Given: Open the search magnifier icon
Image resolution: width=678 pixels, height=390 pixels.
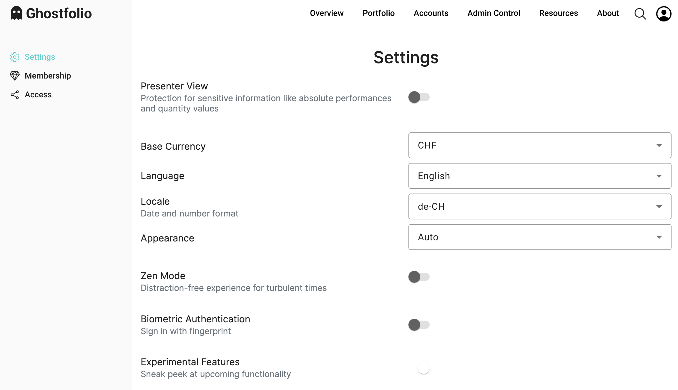Looking at the screenshot, I should [x=640, y=14].
